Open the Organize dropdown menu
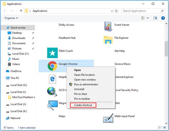Image resolution: width=169 pixels, height=131 pixels. pyautogui.click(x=11, y=18)
